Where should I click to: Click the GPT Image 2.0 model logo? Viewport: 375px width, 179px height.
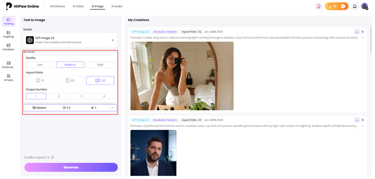(30, 40)
